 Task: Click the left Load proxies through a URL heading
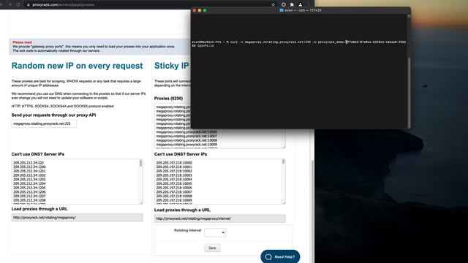pyautogui.click(x=39, y=209)
